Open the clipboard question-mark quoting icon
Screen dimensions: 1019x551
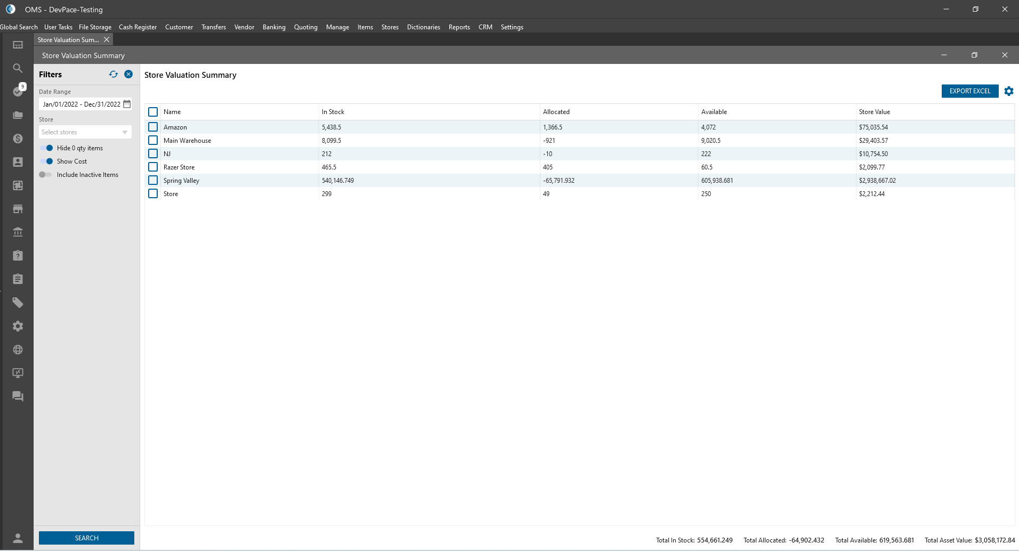[18, 256]
